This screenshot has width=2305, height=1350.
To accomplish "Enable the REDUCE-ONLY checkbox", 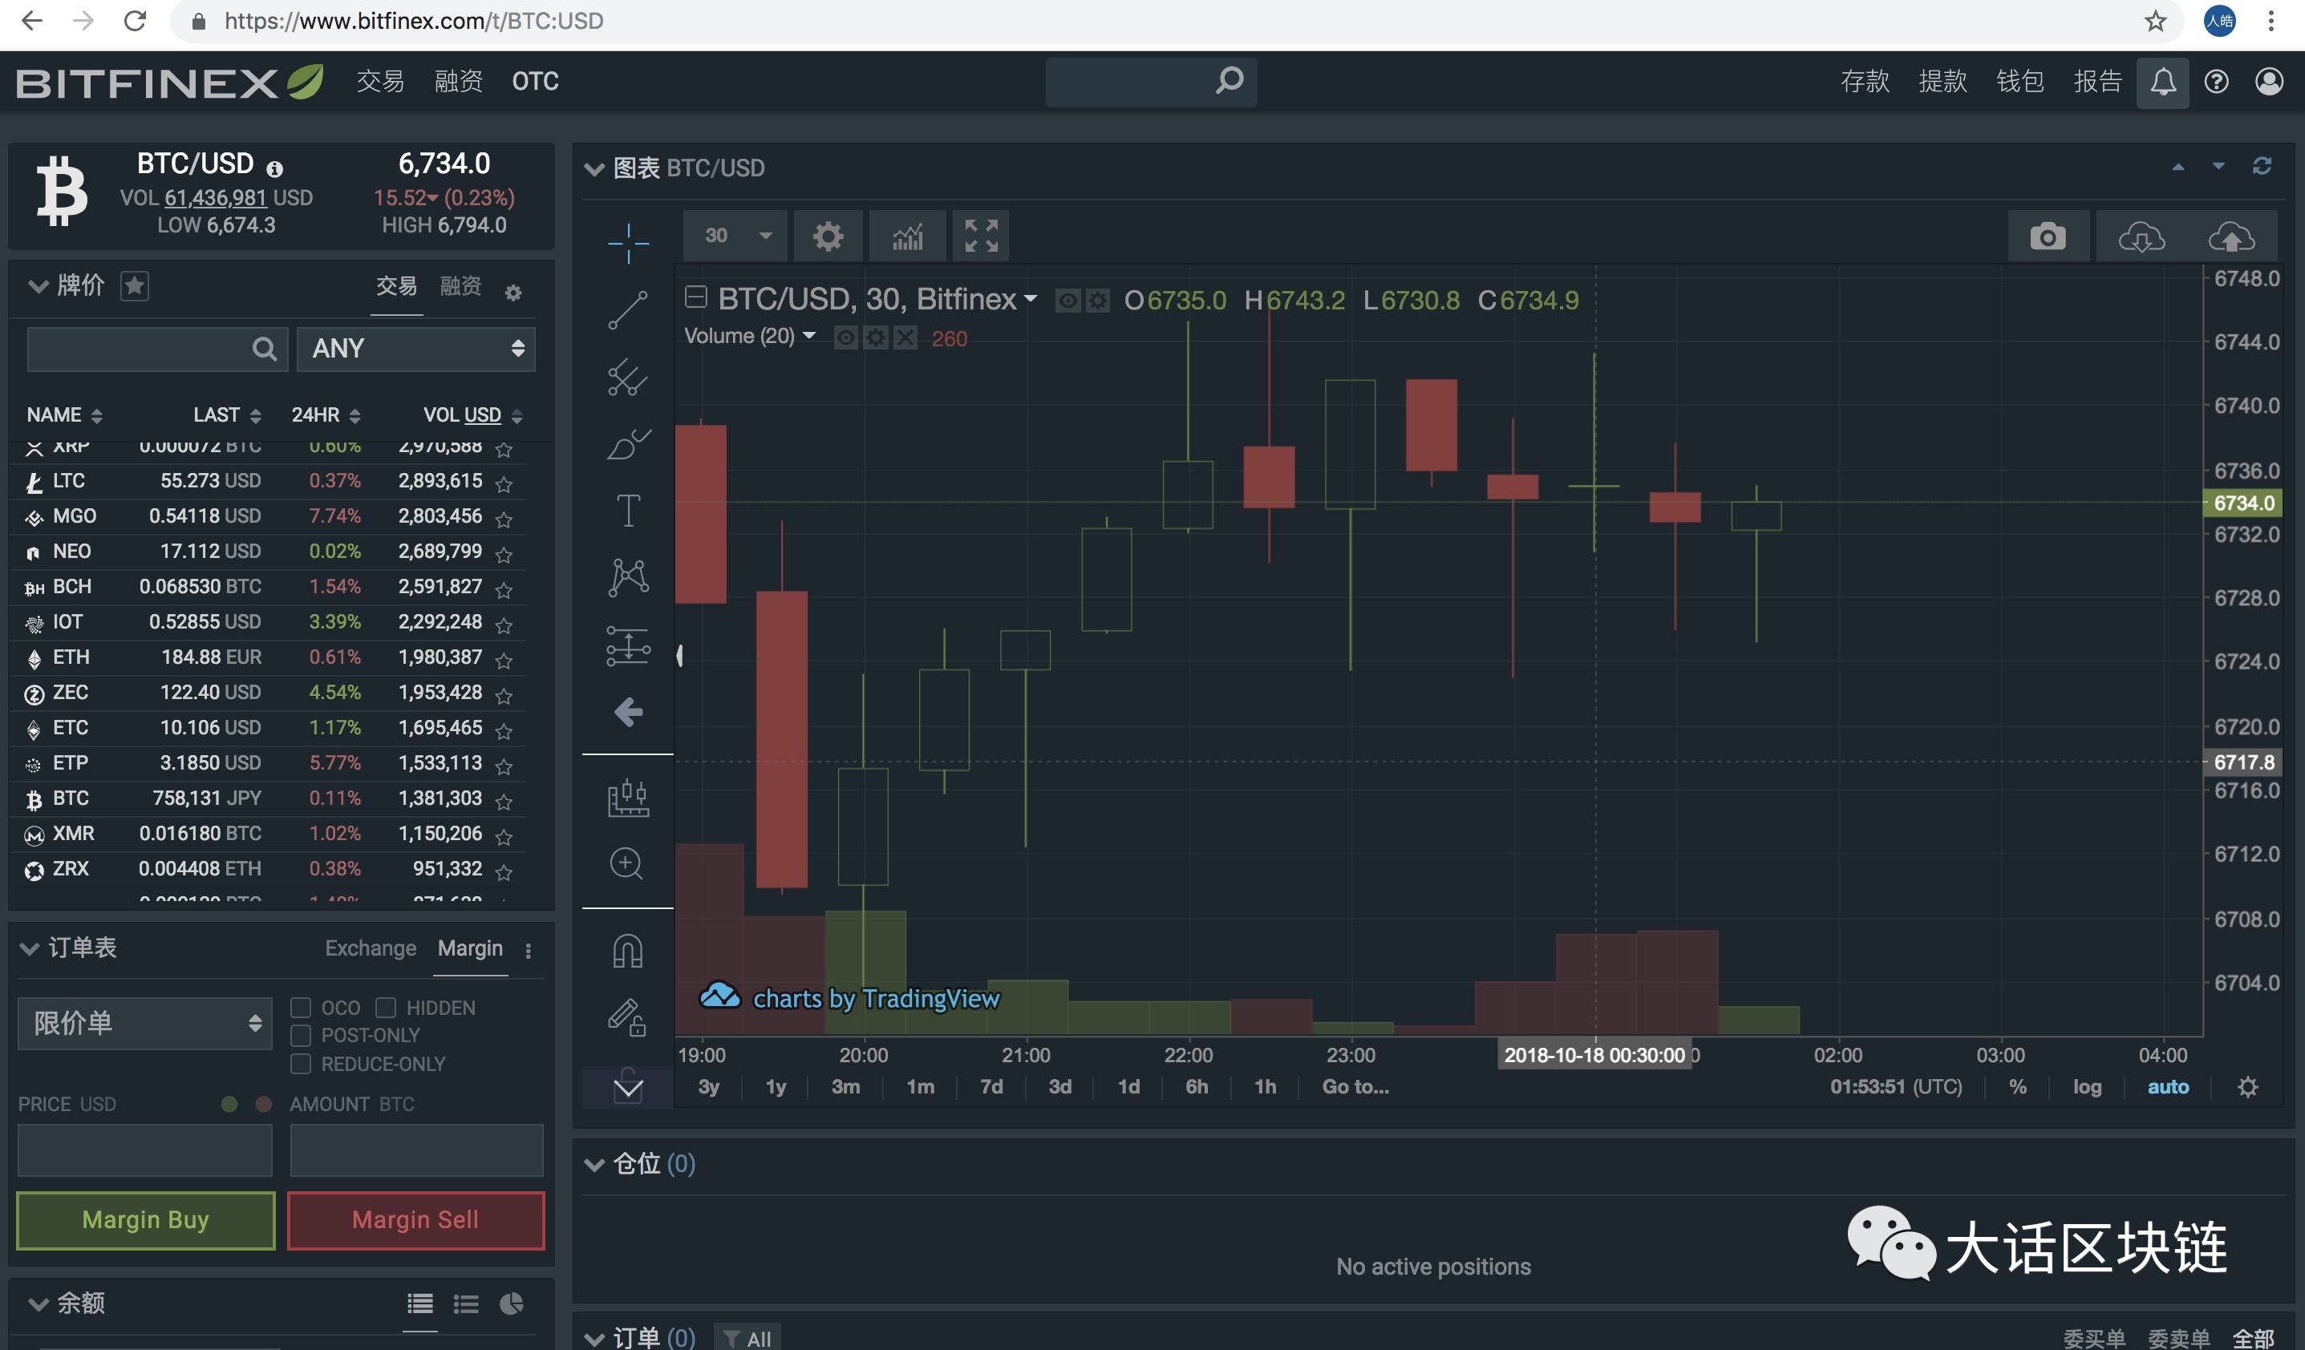I will tap(300, 1064).
